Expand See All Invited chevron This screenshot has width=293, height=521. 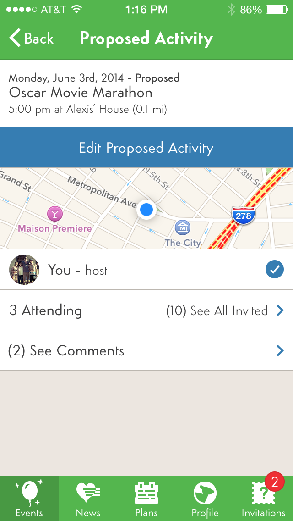(280, 310)
